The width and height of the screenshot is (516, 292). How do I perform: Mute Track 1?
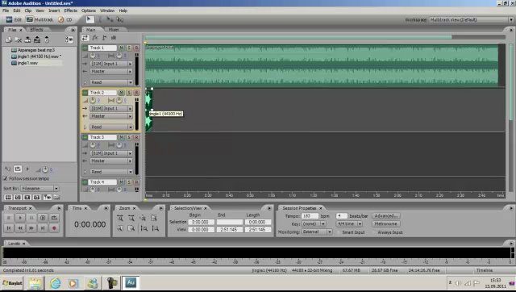point(122,48)
